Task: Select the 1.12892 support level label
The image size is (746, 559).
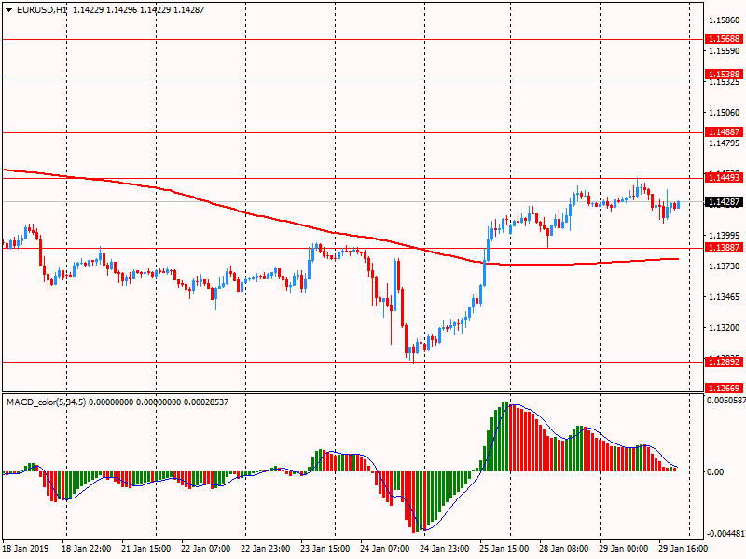Action: (x=724, y=361)
